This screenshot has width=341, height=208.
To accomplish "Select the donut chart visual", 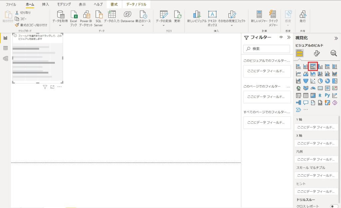I will [x=327, y=81].
